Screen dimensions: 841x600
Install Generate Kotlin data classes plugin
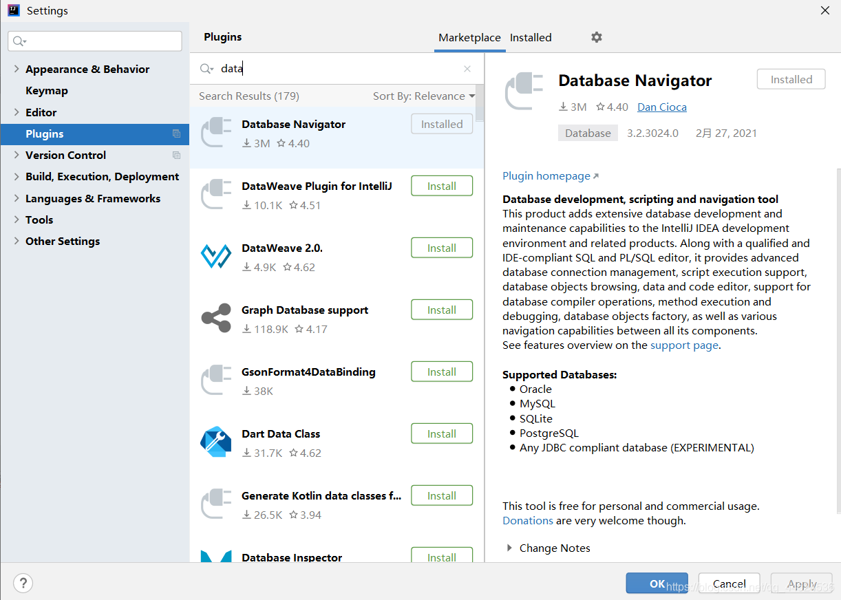tap(442, 495)
